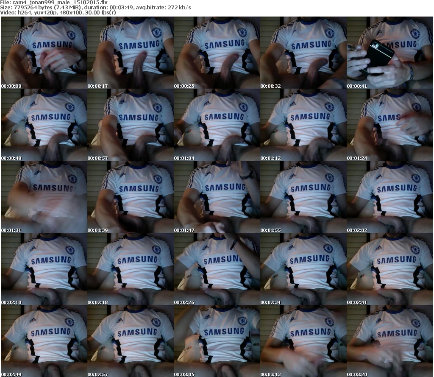
Task: Open the thumbnail stamped 00:00:09
Action: [44, 53]
